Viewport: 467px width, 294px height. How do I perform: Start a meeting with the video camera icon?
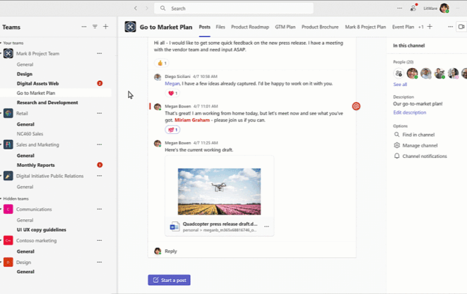[462, 27]
